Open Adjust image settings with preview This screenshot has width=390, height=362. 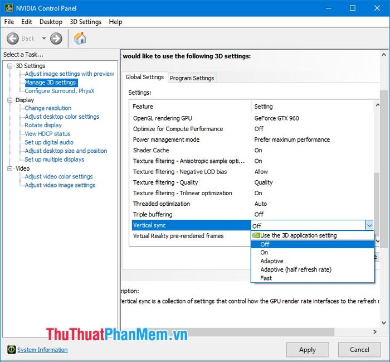point(70,74)
